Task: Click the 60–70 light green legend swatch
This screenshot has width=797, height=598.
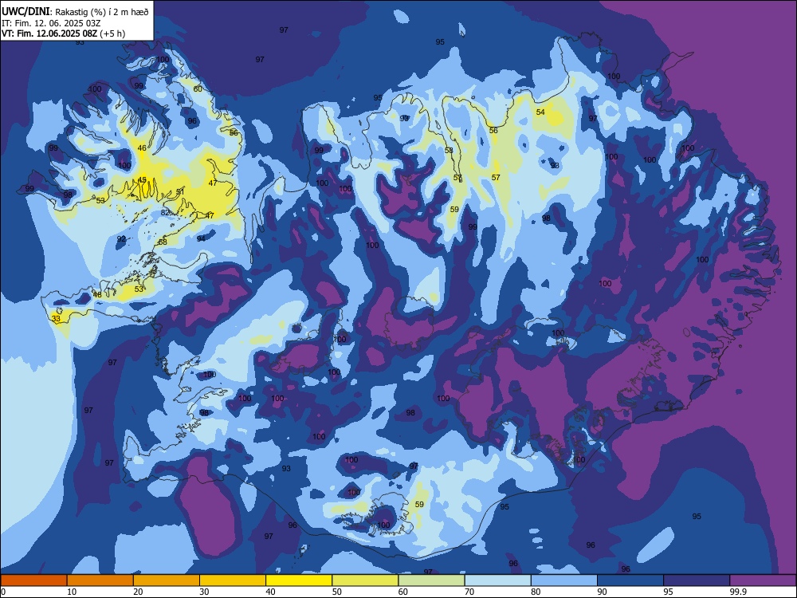Action: click(431, 580)
